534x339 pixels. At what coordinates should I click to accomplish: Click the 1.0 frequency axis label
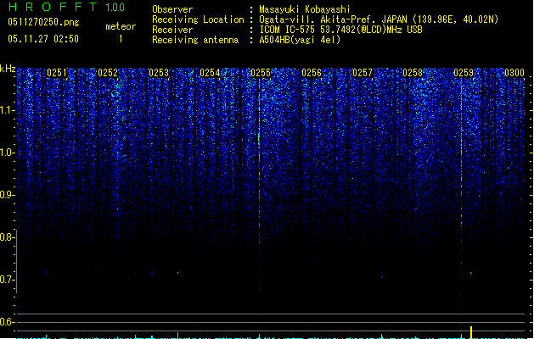coord(8,153)
